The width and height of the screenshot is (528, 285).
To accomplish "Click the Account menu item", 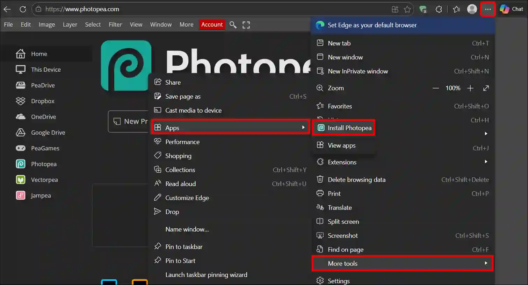I will [212, 24].
